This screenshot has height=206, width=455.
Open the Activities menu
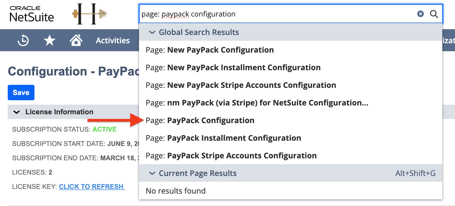tap(113, 40)
